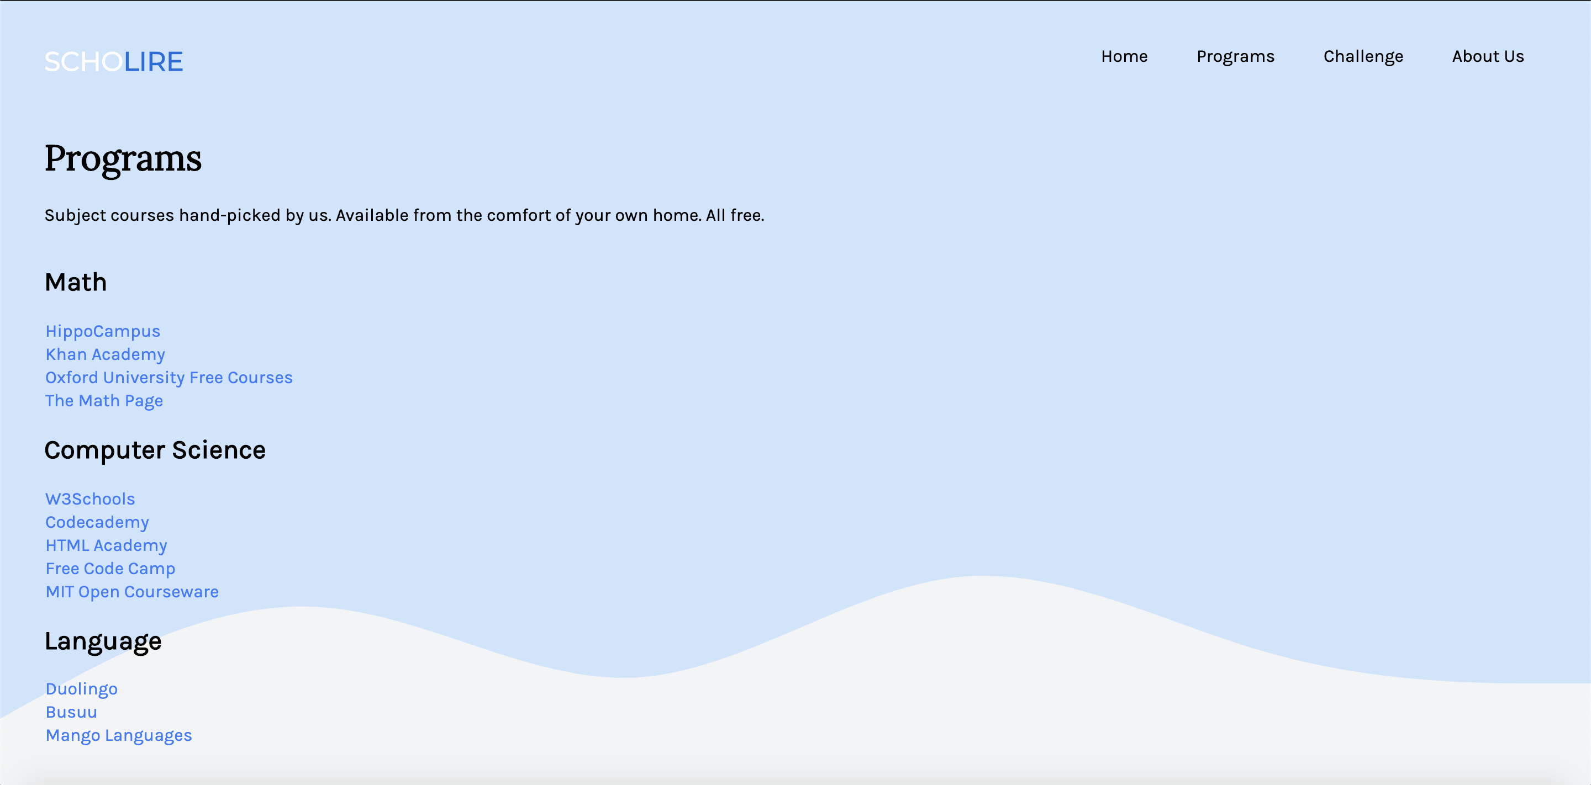Open the Challenge menu item
This screenshot has width=1591, height=785.
tap(1363, 56)
